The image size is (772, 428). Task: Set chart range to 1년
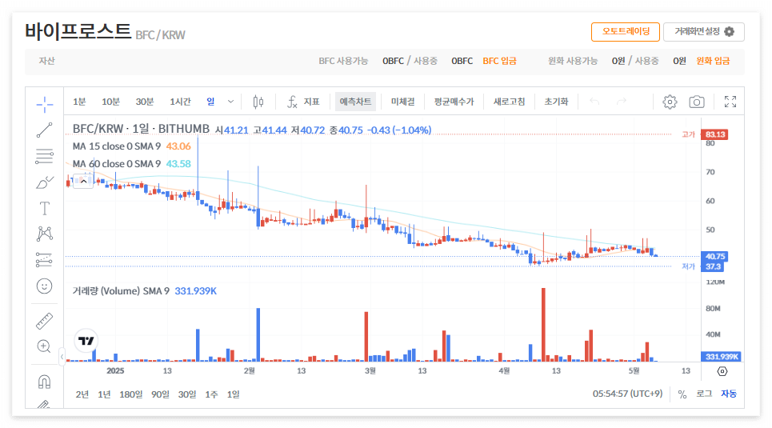point(104,394)
